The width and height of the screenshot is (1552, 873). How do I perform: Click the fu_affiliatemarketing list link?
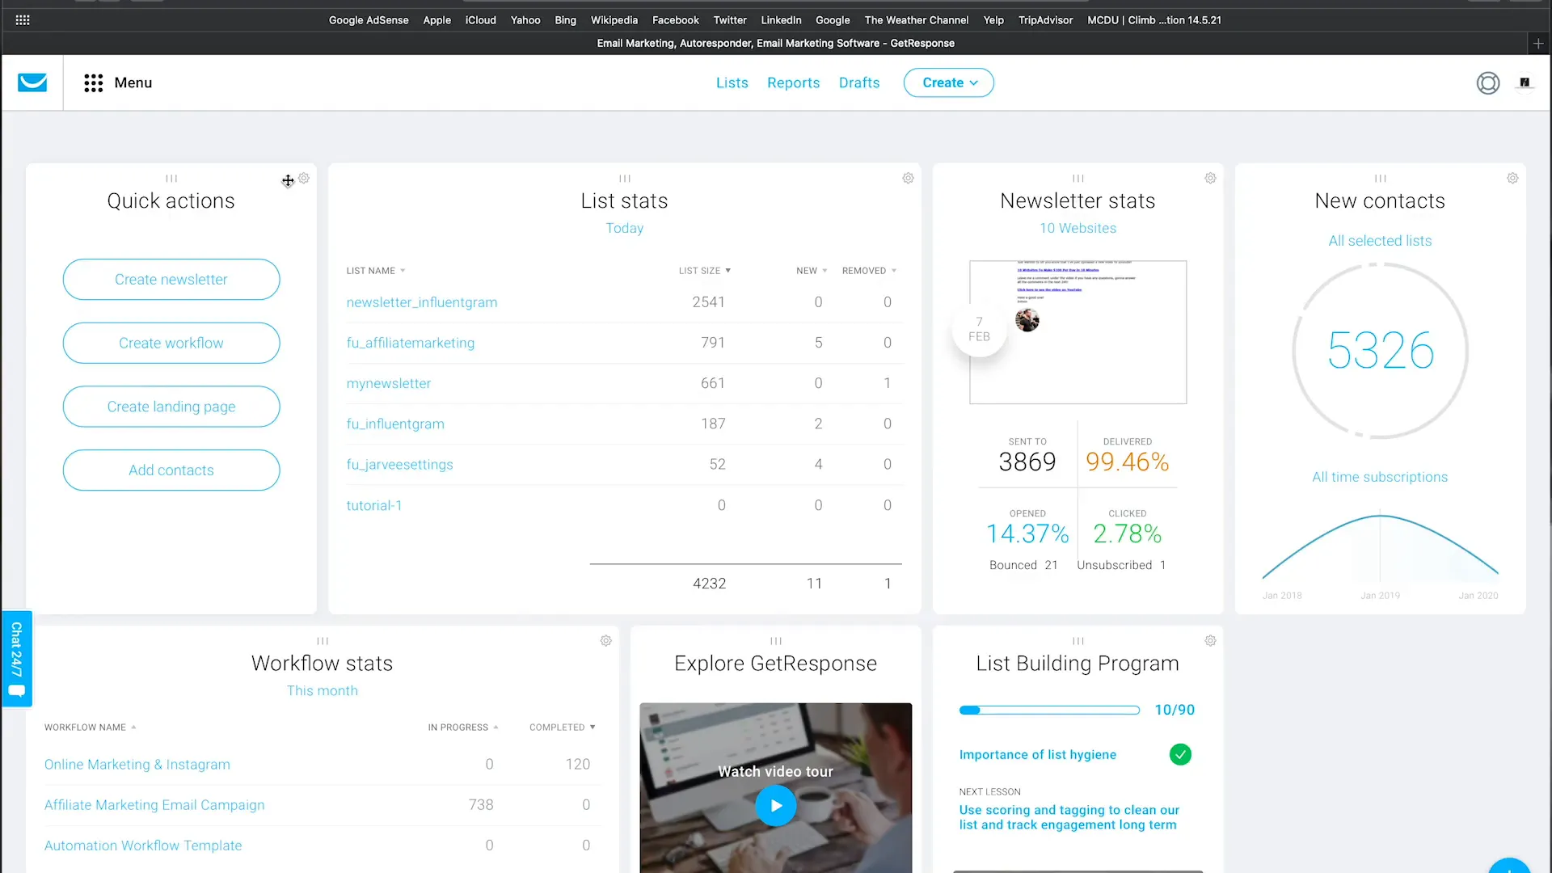[x=411, y=342]
